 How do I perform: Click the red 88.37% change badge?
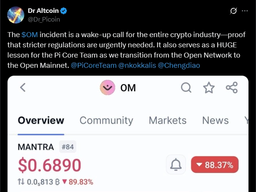(215, 165)
